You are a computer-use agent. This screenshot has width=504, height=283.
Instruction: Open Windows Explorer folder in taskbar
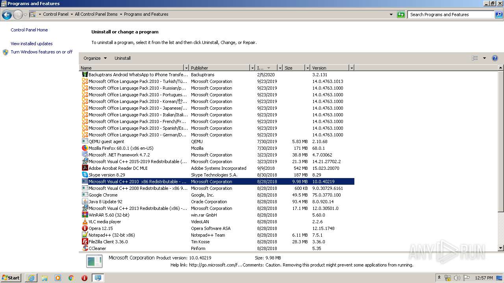(x=44, y=278)
